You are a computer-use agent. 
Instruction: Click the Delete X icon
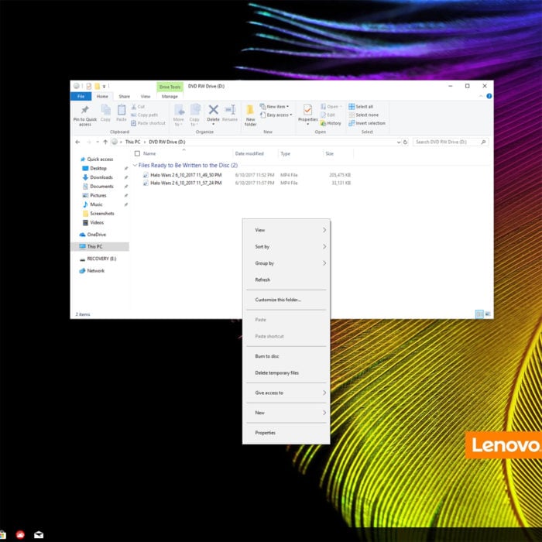(x=213, y=110)
